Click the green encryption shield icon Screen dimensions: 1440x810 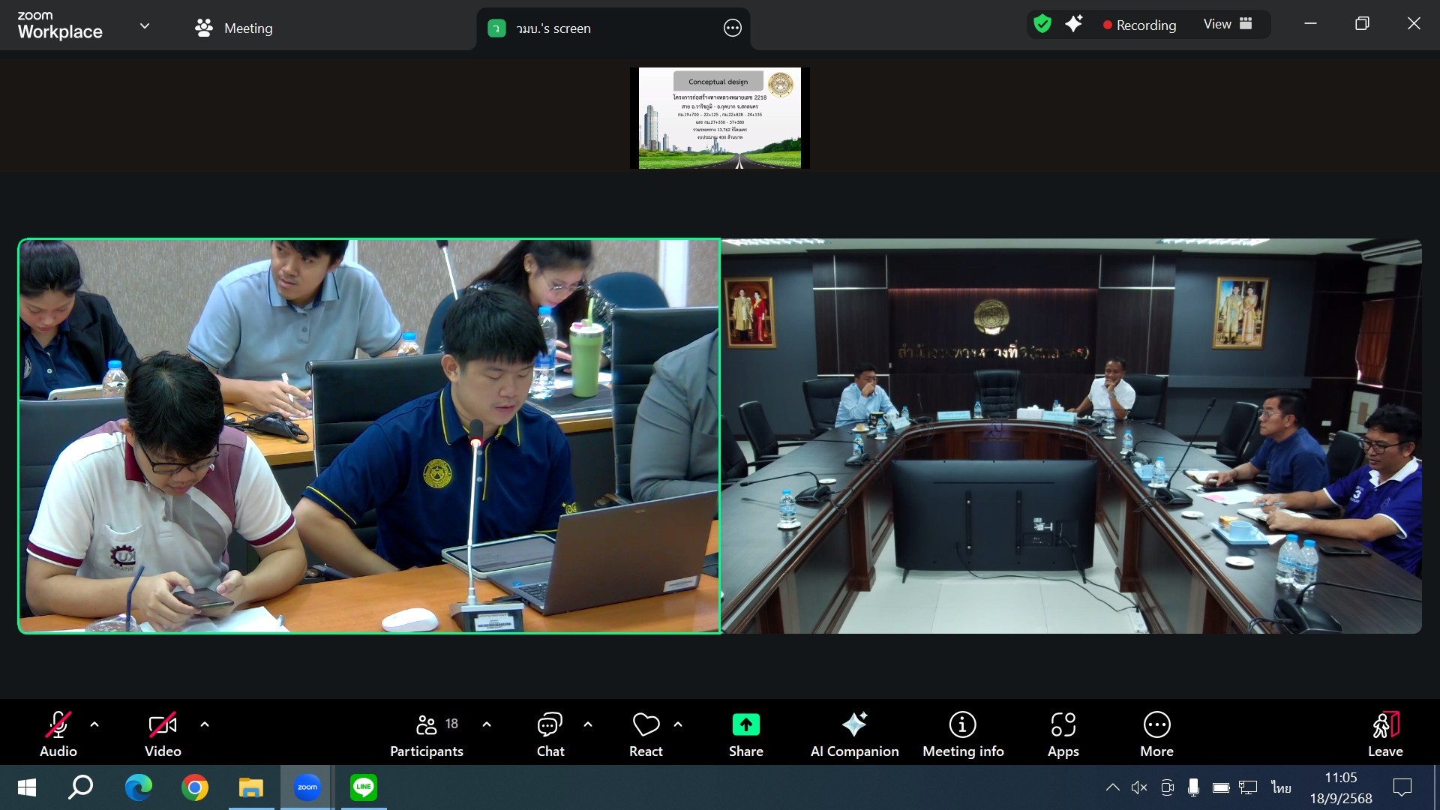click(x=1042, y=24)
